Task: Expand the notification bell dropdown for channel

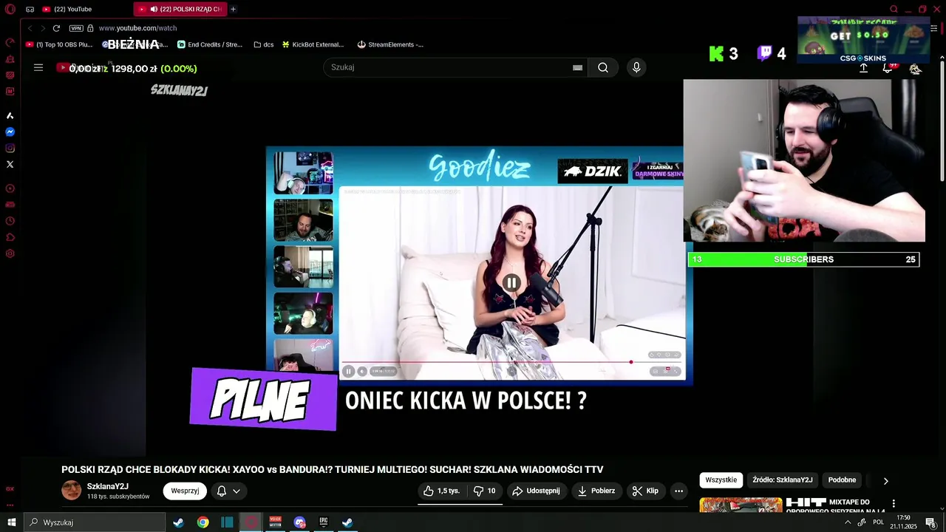Action: tap(228, 491)
